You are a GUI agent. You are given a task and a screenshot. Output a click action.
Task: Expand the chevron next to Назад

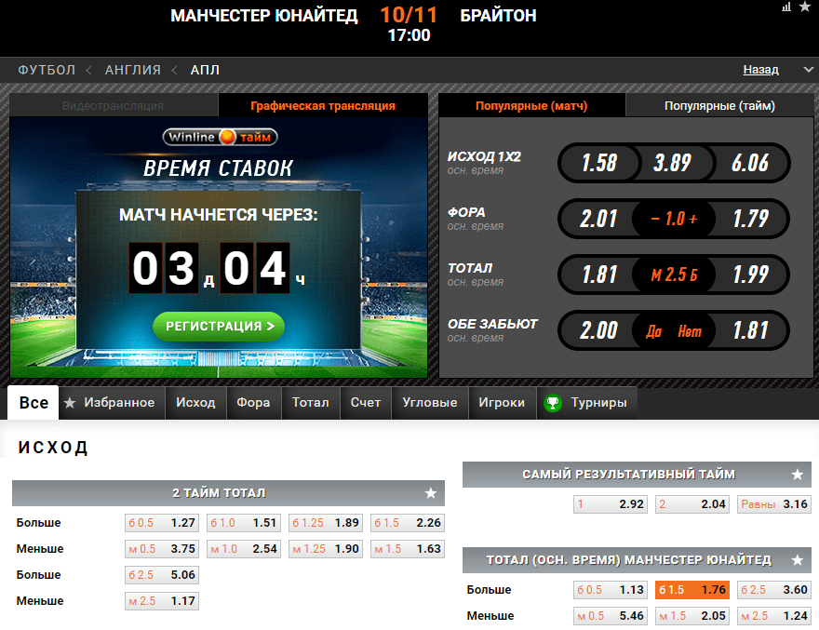tap(808, 70)
